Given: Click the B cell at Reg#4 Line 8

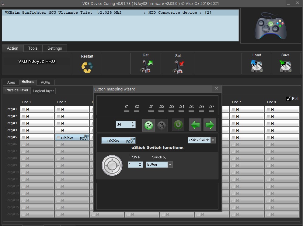Looking at the screenshot, I should coord(282,130).
